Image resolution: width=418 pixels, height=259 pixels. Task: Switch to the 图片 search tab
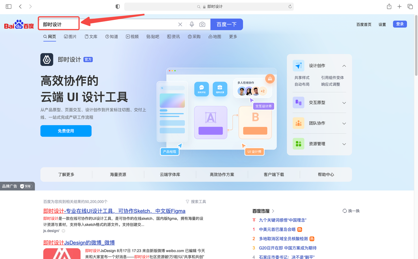[x=70, y=37]
